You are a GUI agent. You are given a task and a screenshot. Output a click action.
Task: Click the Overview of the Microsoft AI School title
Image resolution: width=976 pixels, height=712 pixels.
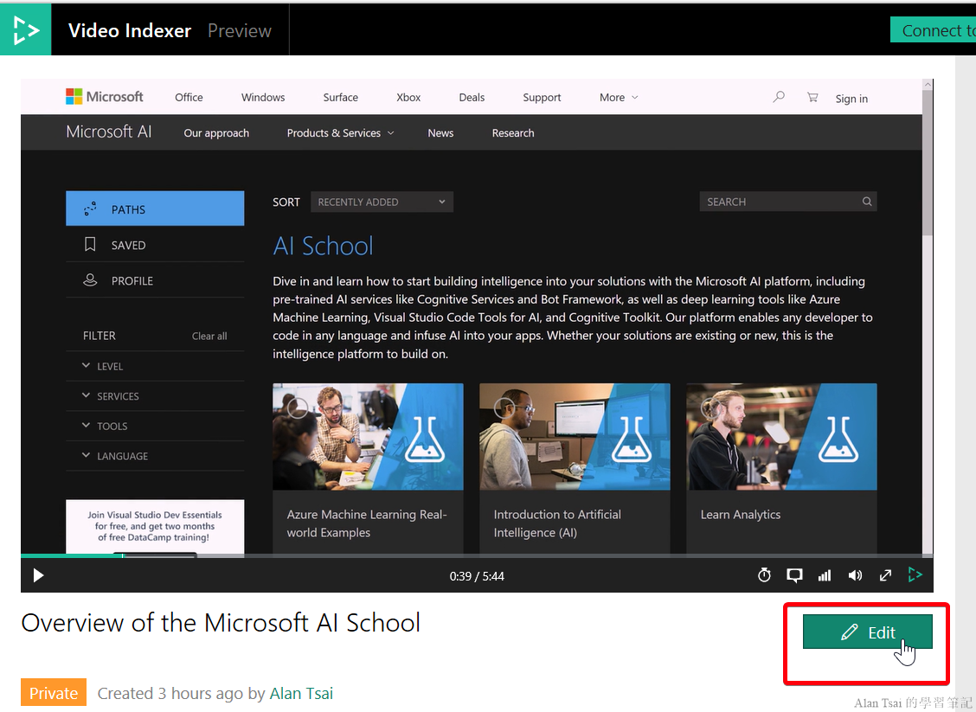pyautogui.click(x=221, y=622)
